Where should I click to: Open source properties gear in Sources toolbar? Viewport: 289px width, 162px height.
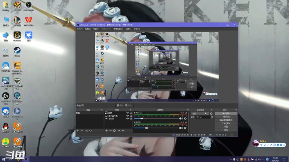click(x=114, y=131)
